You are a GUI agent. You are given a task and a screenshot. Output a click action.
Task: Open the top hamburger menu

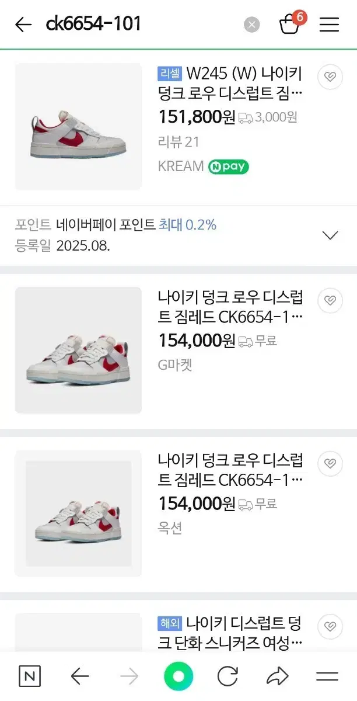(329, 25)
